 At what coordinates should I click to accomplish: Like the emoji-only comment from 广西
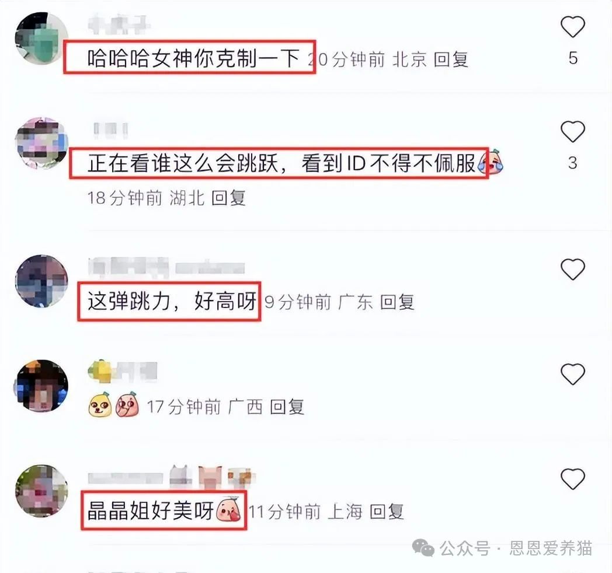572,374
